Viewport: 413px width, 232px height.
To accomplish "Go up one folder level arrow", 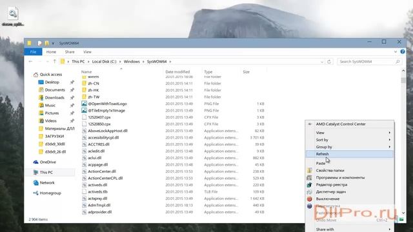I will [x=54, y=61].
